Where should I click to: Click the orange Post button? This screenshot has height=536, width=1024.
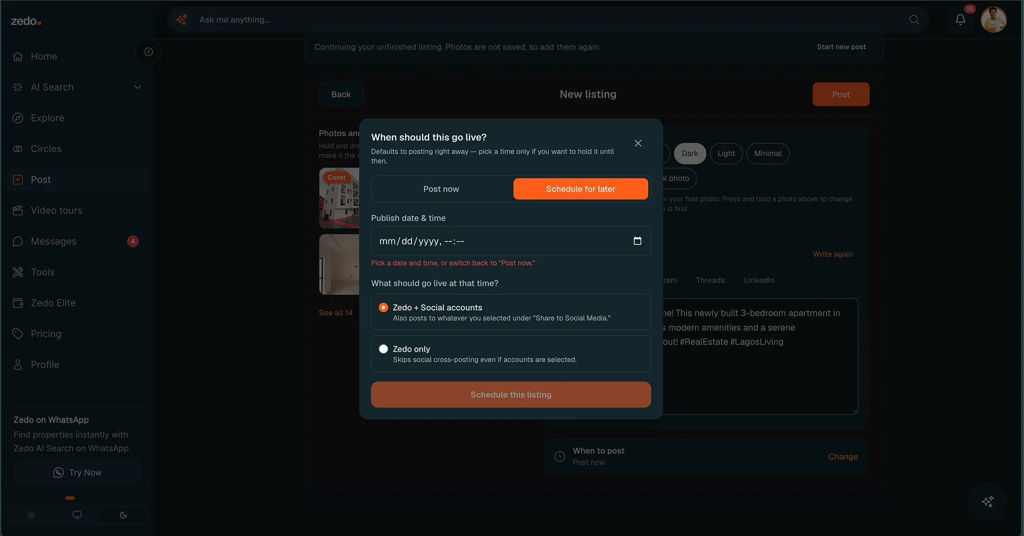841,94
